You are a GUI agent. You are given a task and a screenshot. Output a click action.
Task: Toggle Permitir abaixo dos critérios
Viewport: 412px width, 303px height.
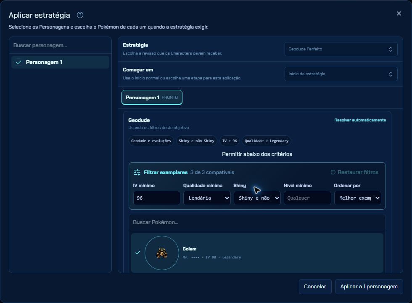257,154
